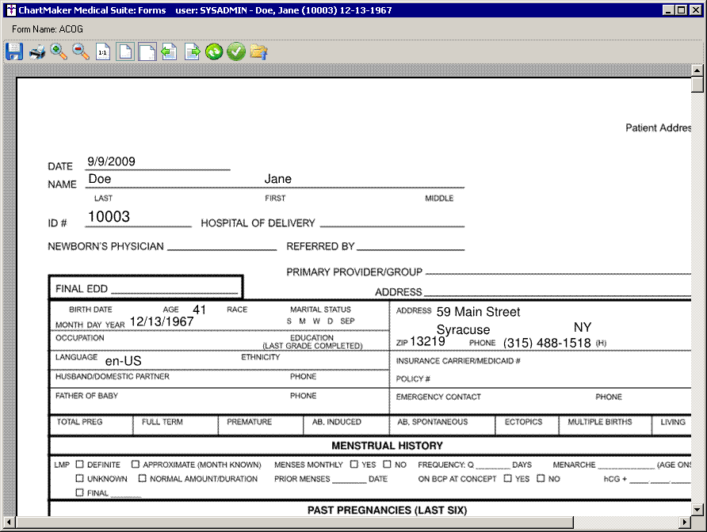Check the LMP Definite checkbox
The height and width of the screenshot is (532, 707).
point(79,465)
